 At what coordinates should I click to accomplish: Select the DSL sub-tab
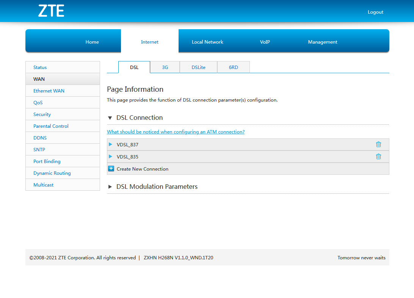pos(134,67)
